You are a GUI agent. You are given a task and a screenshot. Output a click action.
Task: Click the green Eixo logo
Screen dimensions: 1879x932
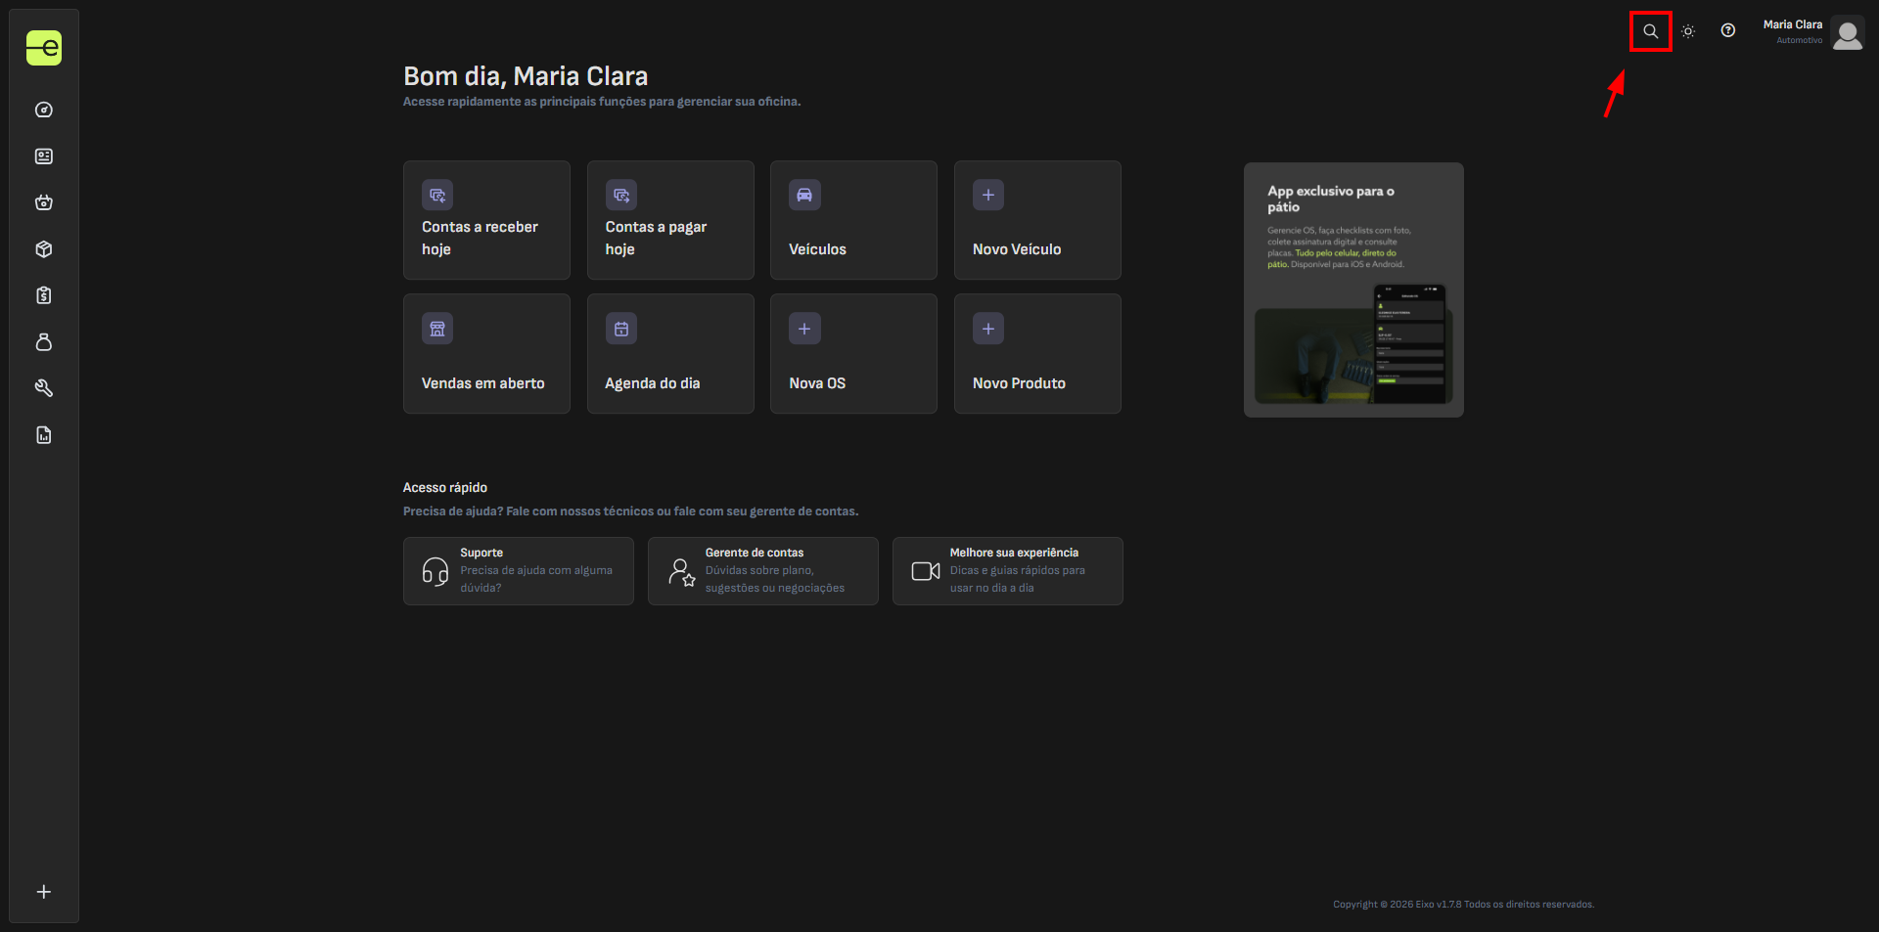(x=44, y=48)
